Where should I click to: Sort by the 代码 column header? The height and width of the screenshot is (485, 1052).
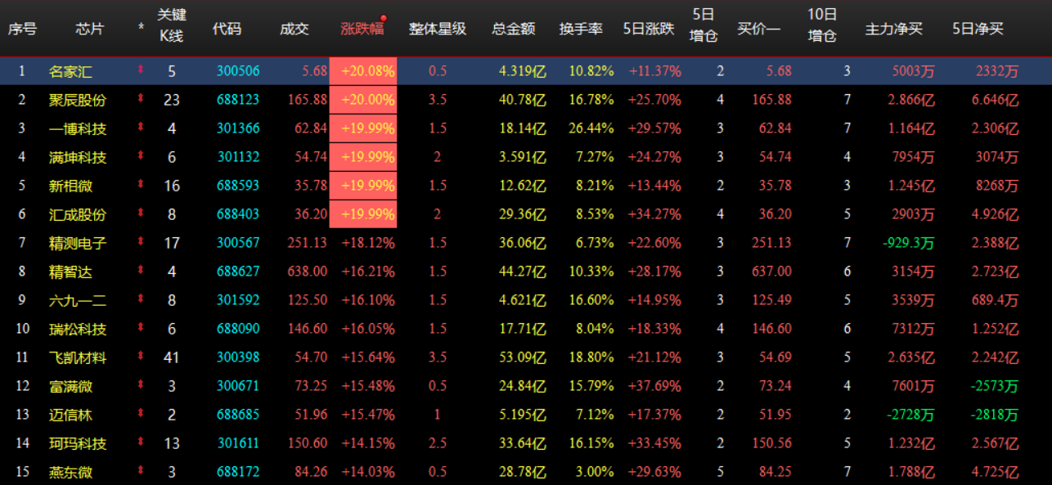(x=227, y=29)
